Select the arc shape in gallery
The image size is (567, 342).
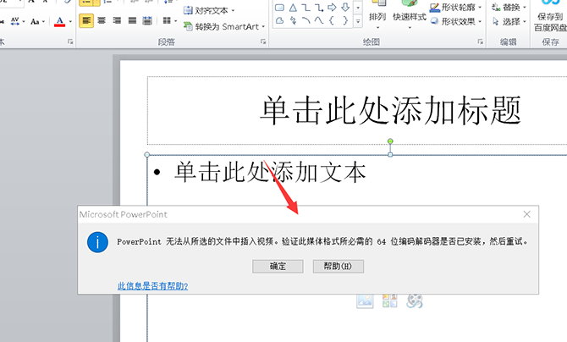coord(306,20)
